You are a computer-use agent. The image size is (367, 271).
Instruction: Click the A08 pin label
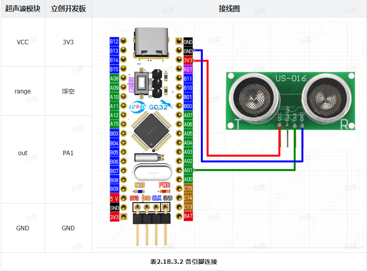tap(114, 78)
